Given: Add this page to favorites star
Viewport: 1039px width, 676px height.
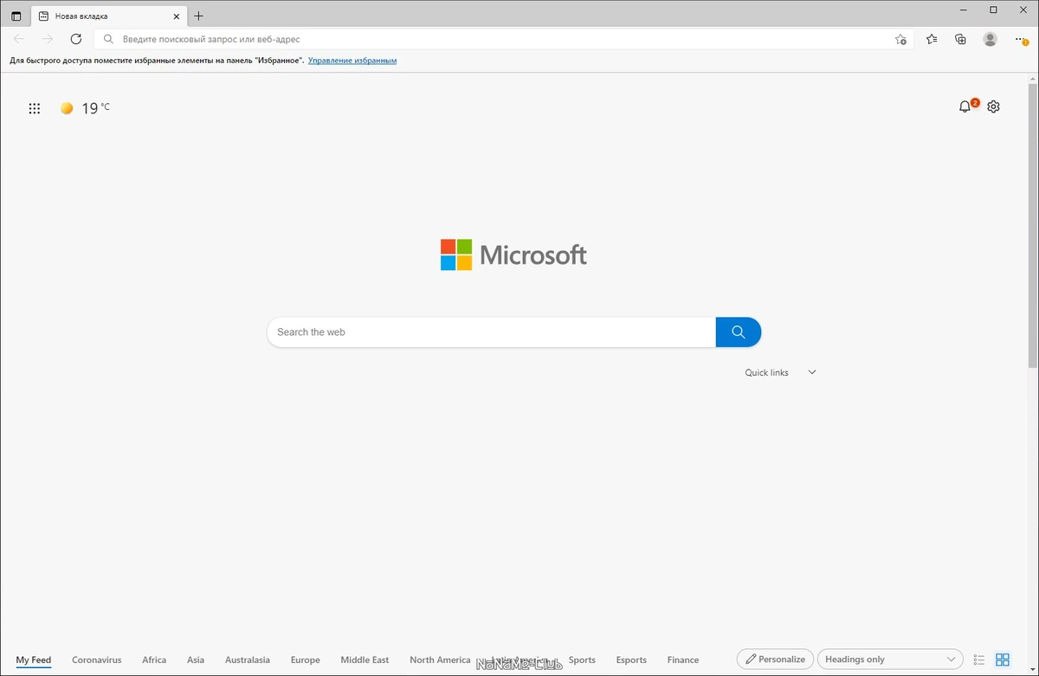Looking at the screenshot, I should 900,39.
